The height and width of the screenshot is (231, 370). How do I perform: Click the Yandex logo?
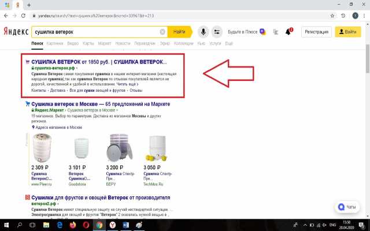coord(16,31)
